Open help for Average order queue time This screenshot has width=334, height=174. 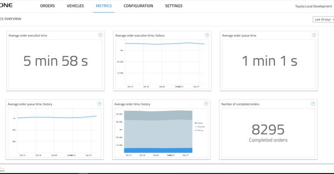pos(314,35)
